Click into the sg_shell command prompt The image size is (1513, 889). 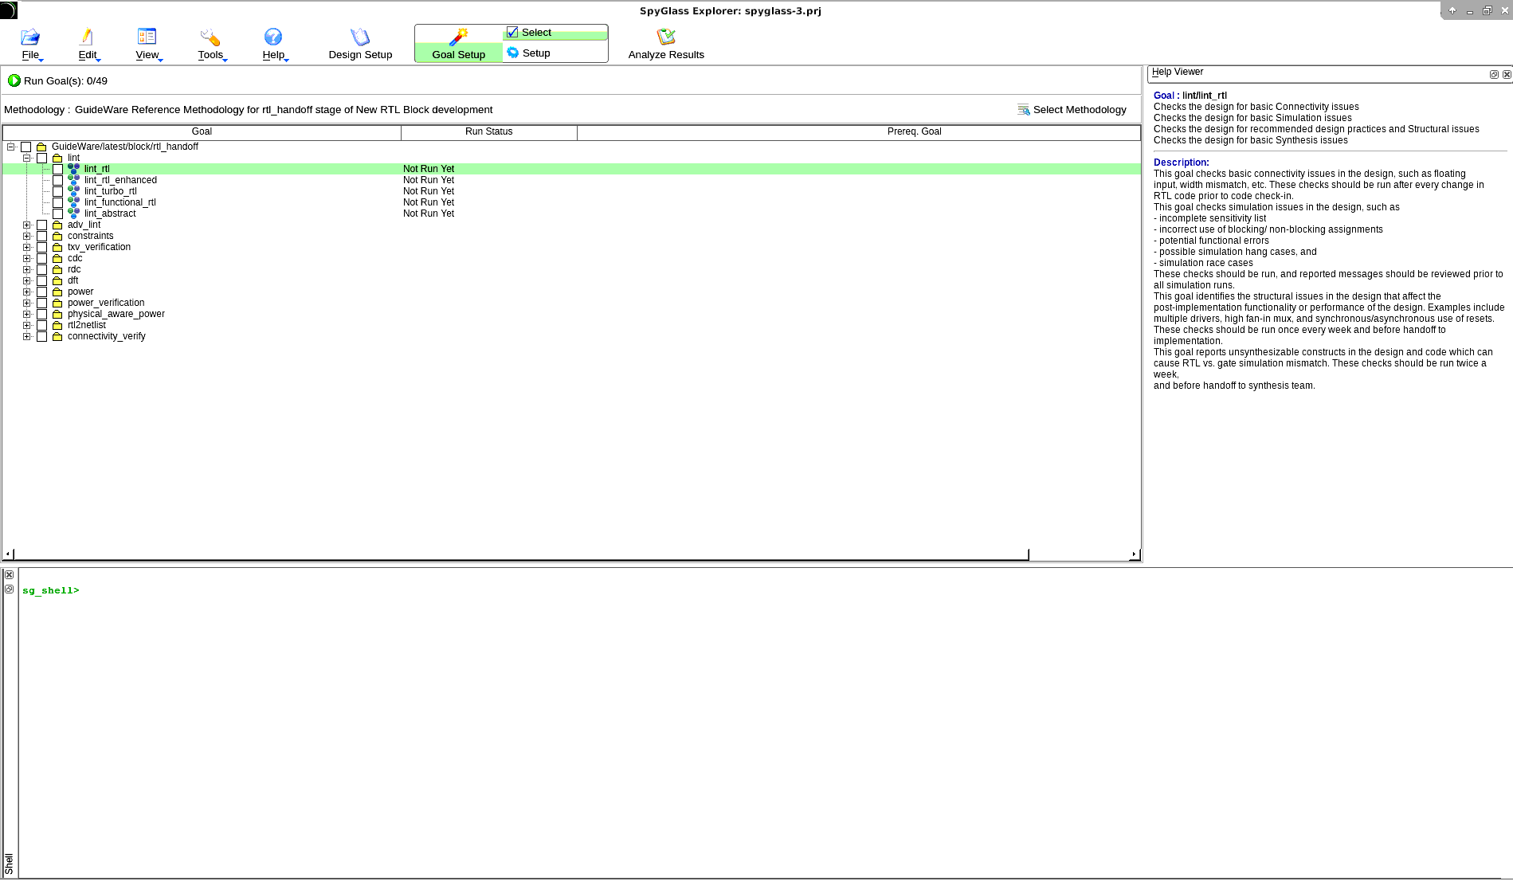pyautogui.click(x=51, y=590)
